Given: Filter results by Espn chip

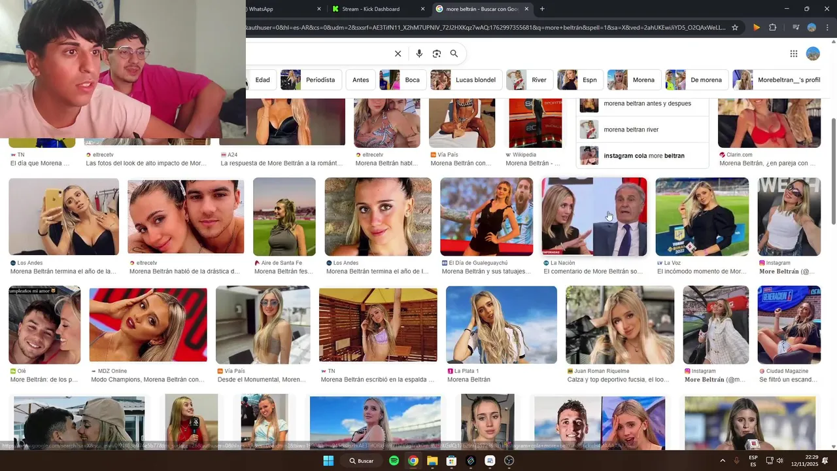Looking at the screenshot, I should coord(581,80).
